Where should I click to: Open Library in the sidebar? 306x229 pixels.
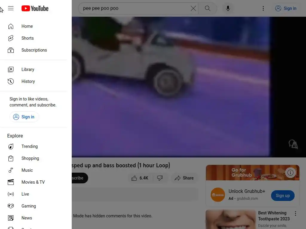tap(33, 69)
